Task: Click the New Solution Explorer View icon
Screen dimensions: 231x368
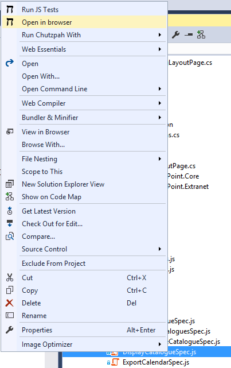Action: click(x=10, y=184)
